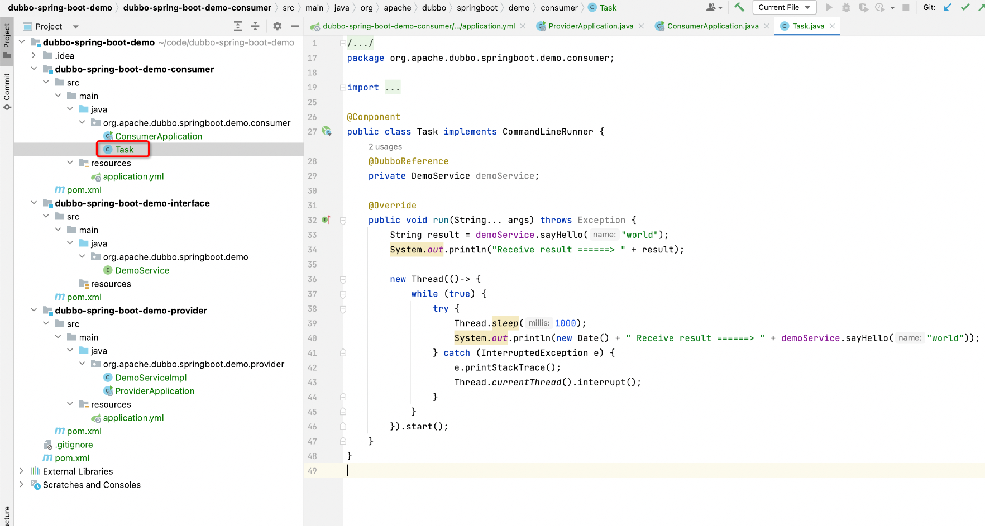Click Git update project arrow
The image size is (985, 530).
tap(948, 7)
